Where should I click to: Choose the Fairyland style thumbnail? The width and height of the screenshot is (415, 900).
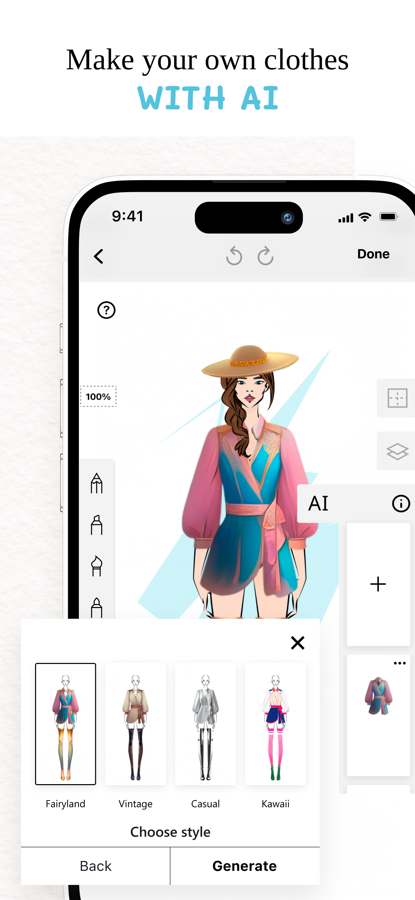click(x=65, y=724)
